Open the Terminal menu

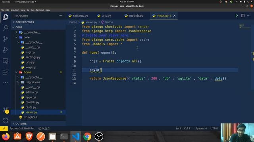[x=40, y=10]
